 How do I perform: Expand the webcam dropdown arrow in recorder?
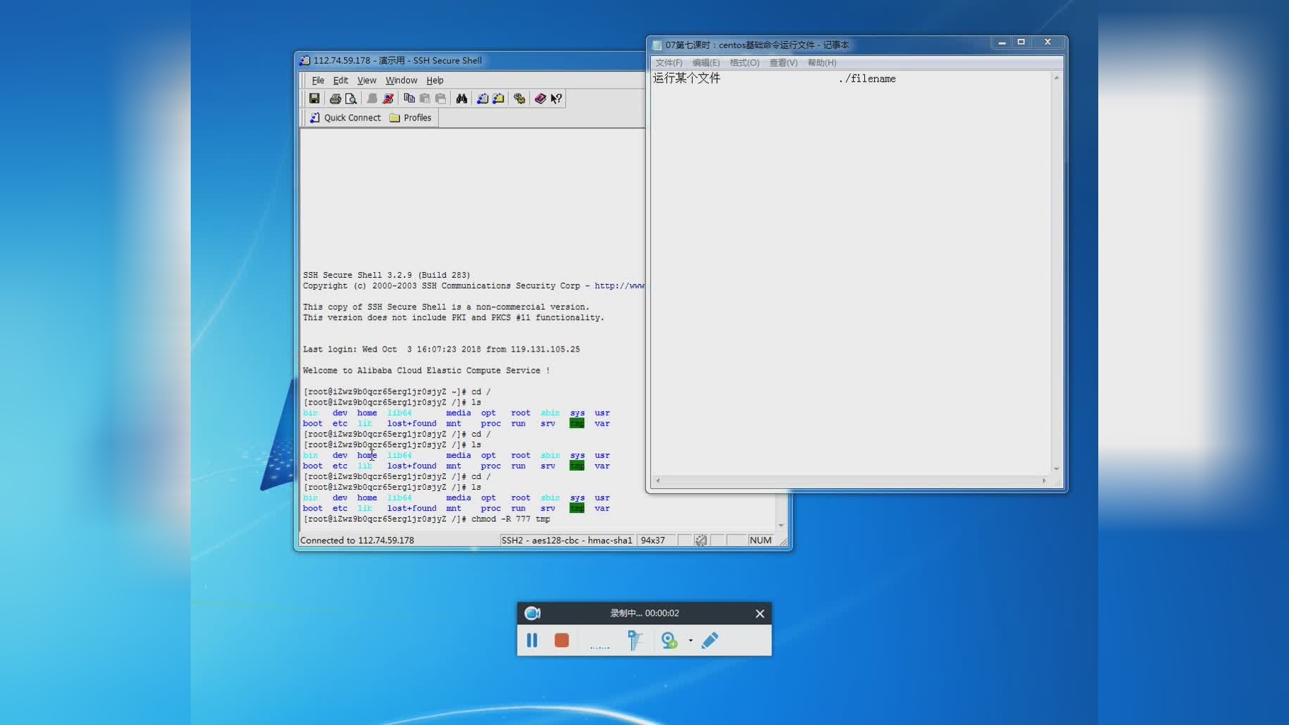(691, 640)
